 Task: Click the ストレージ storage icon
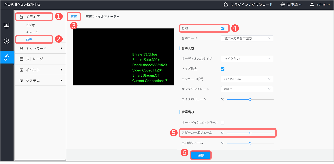21,59
